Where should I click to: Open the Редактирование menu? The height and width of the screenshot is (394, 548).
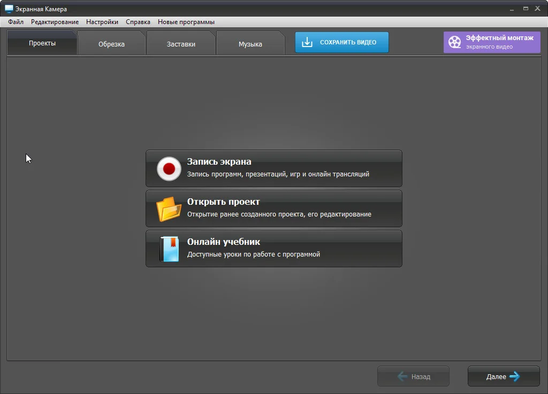pos(55,22)
